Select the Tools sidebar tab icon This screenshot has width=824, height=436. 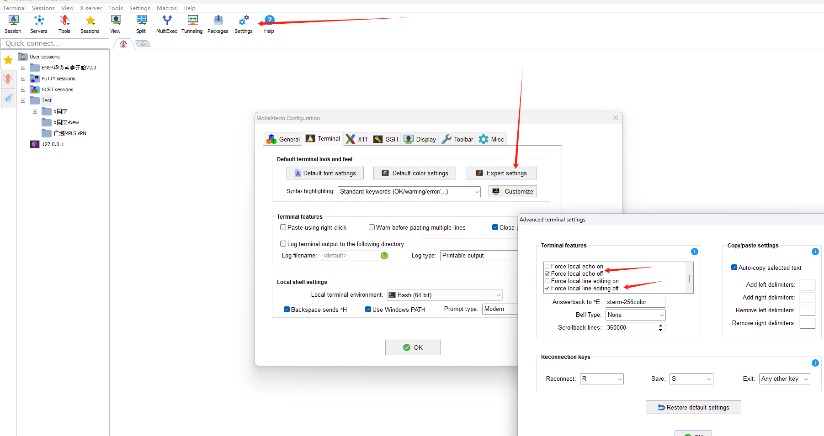(x=8, y=79)
